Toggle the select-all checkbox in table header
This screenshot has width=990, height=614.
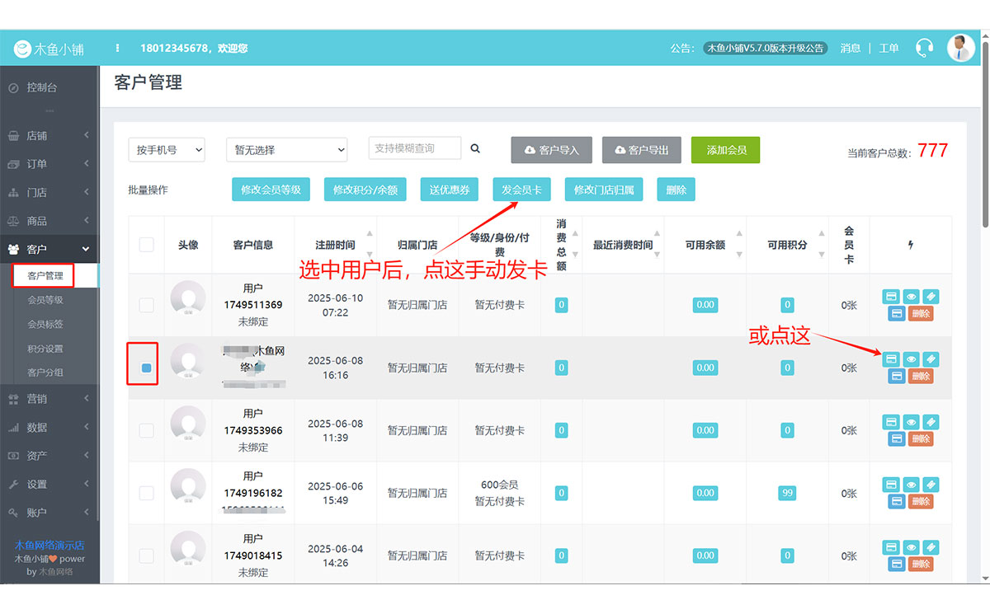point(146,245)
